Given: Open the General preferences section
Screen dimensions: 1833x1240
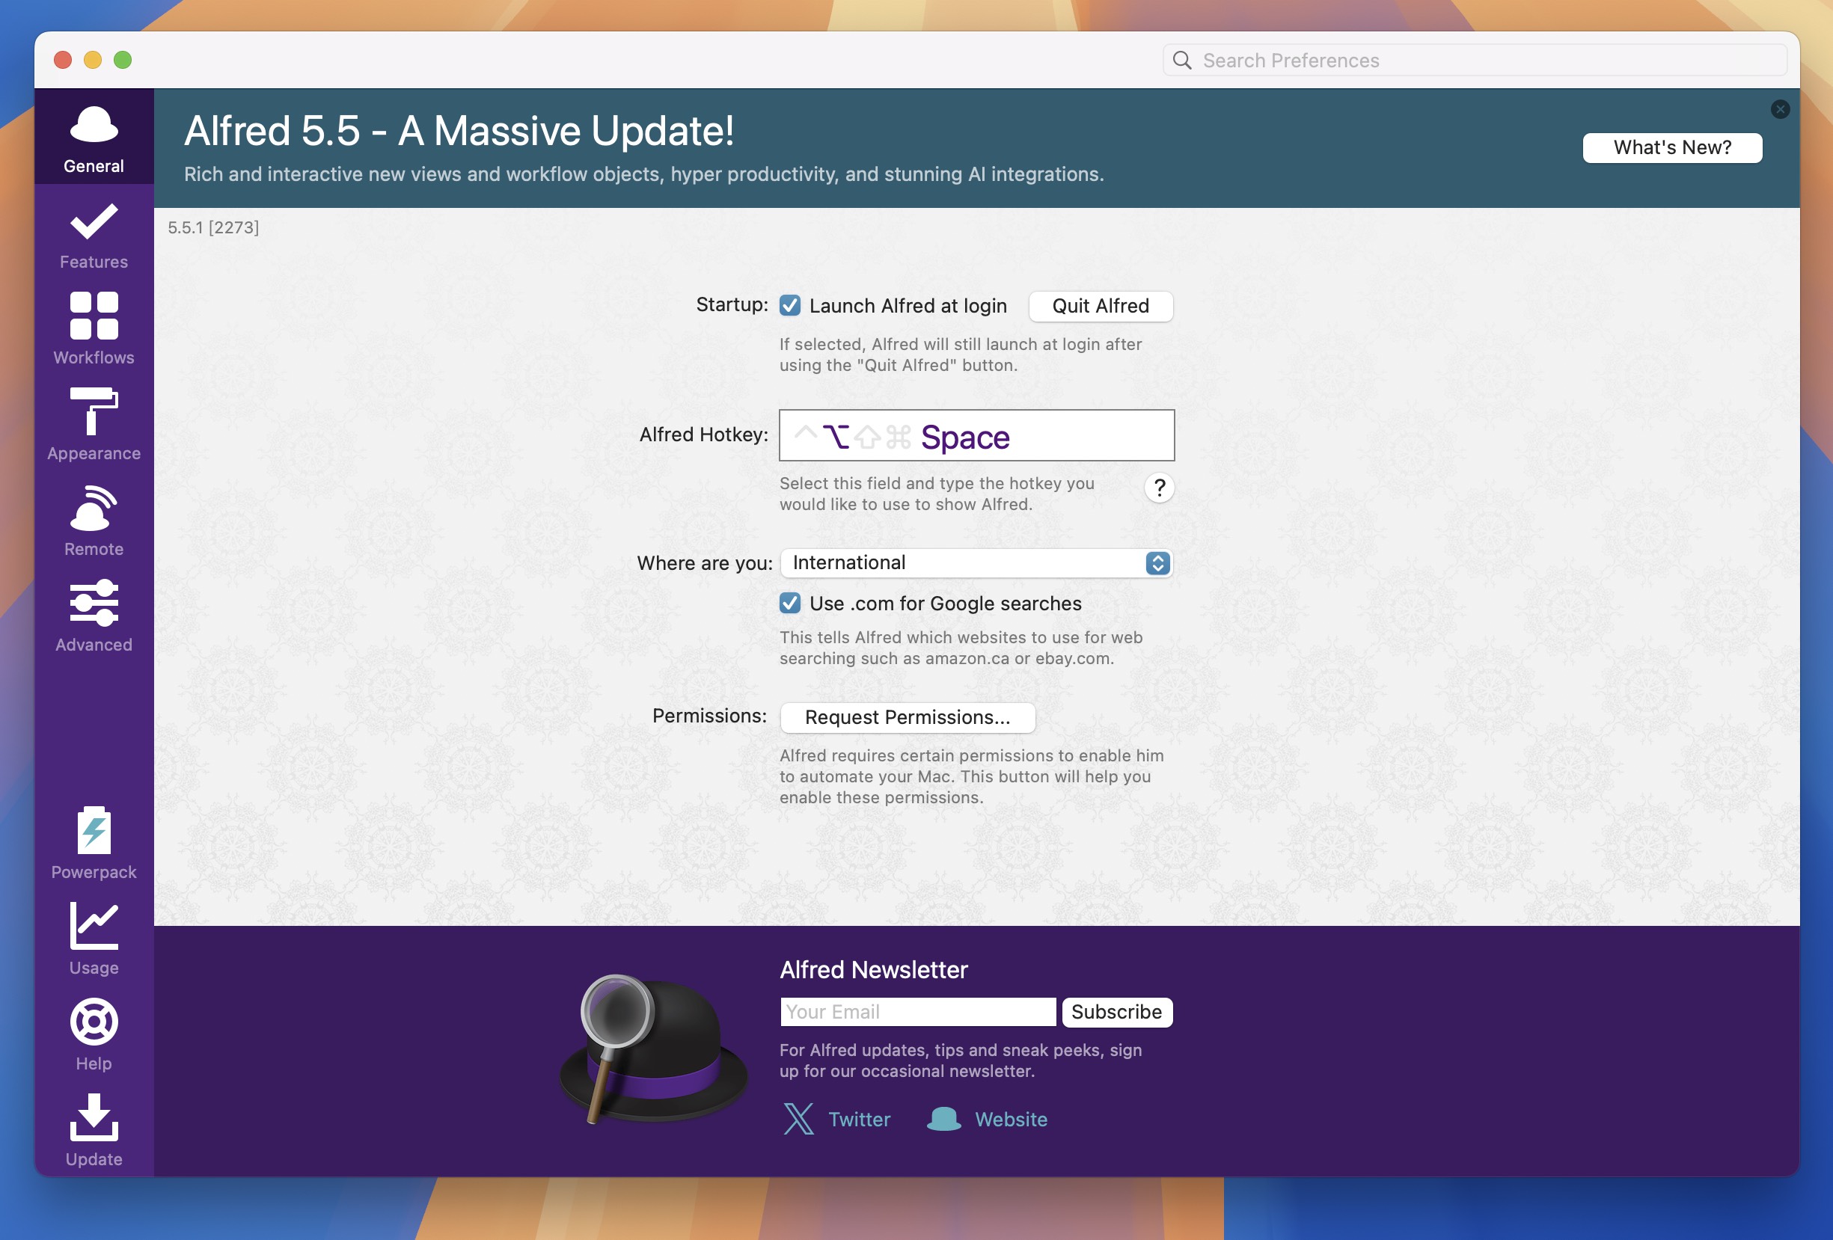Looking at the screenshot, I should click(94, 138).
